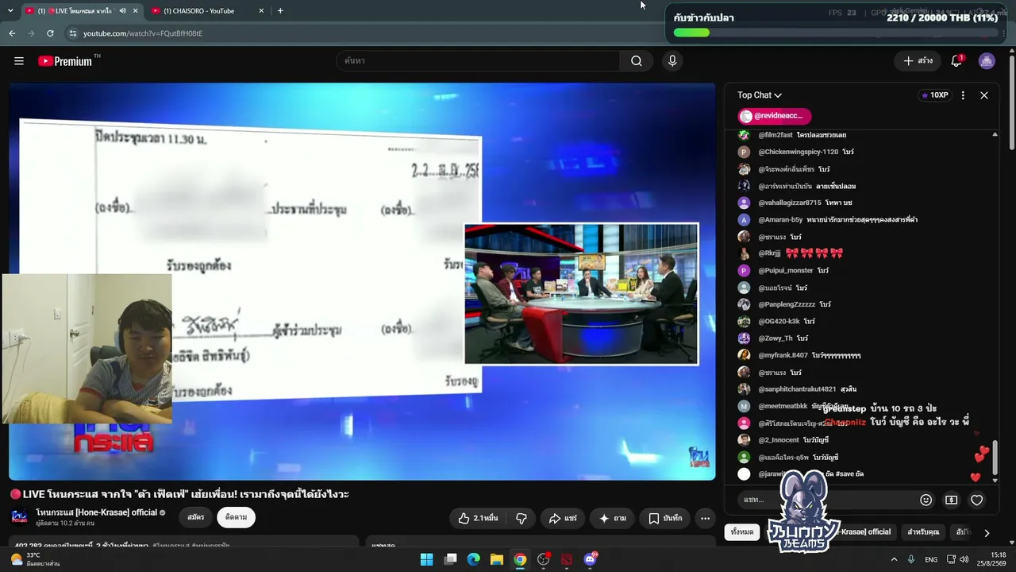Click the สมัคร join button
The height and width of the screenshot is (572, 1016).
tap(196, 517)
